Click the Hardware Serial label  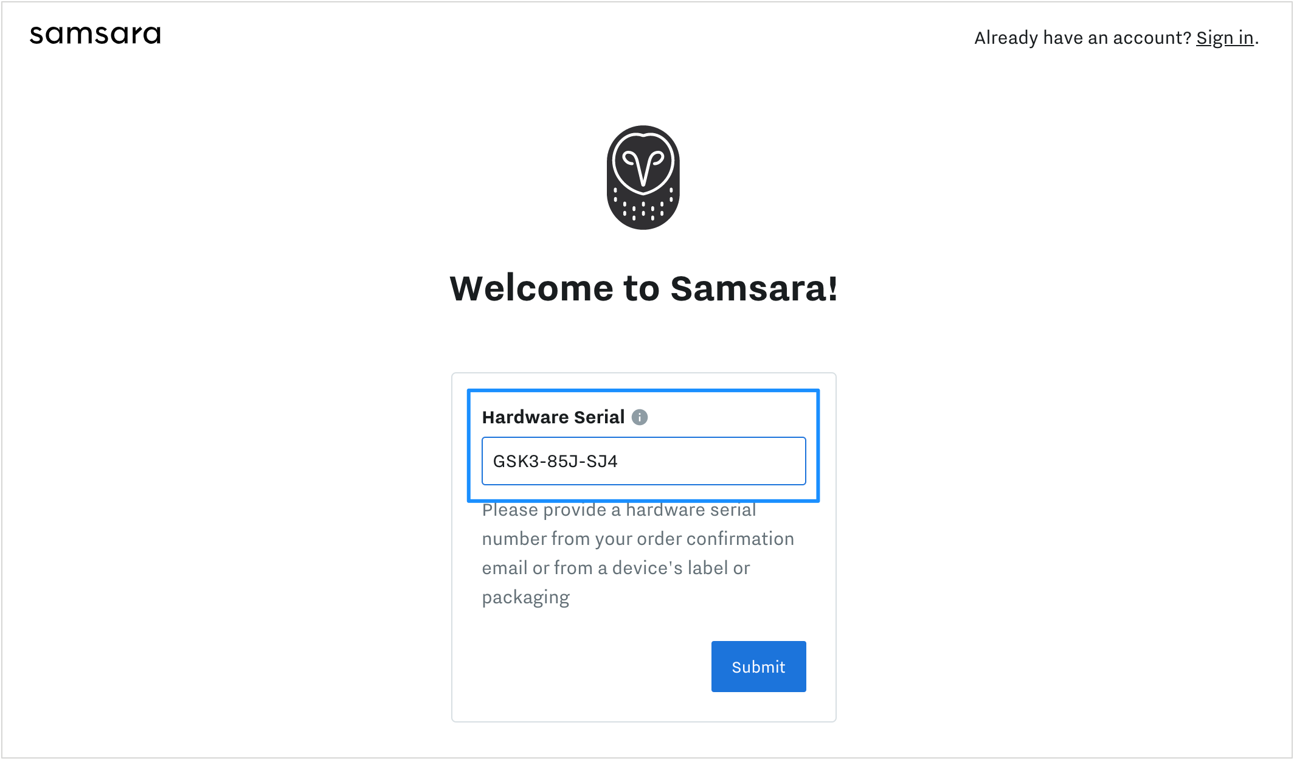553,417
